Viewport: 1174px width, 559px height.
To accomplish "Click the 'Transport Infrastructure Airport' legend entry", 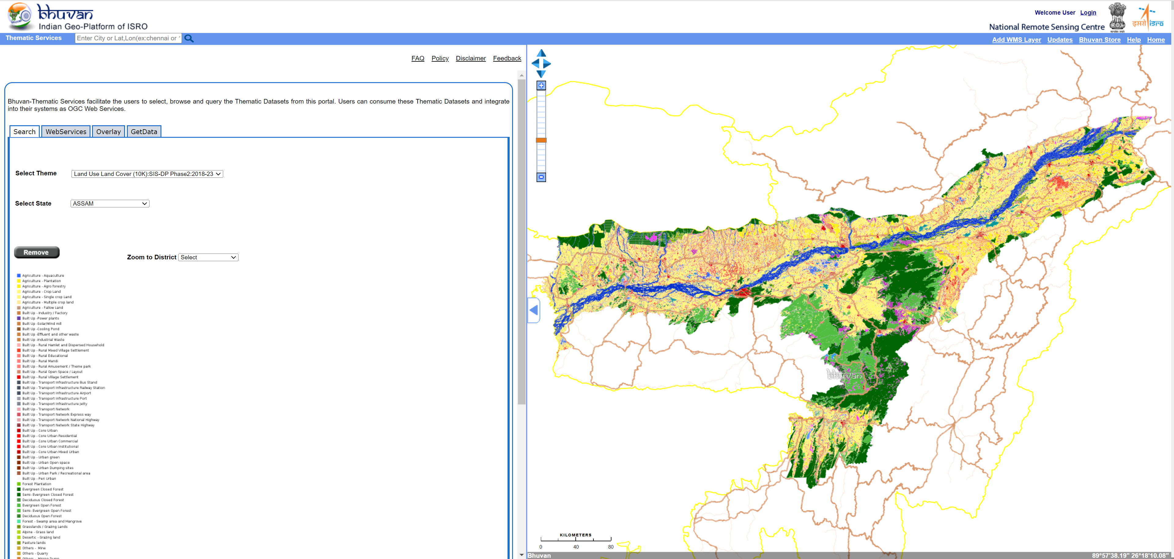I will (57, 393).
